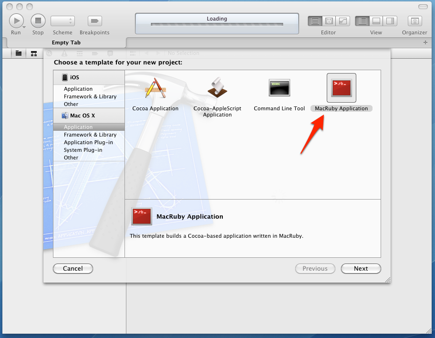Toggle the Navigator pane view button
This screenshot has height=338, width=435.
pos(362,21)
